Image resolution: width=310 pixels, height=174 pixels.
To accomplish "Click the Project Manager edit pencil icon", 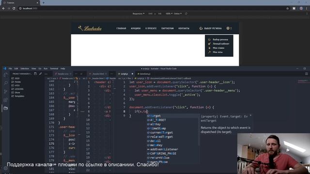I will [41, 73].
